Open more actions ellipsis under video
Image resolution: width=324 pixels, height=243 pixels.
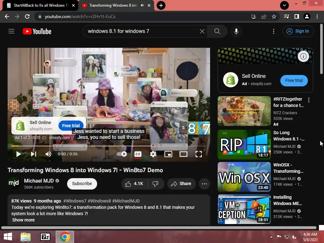point(204,184)
